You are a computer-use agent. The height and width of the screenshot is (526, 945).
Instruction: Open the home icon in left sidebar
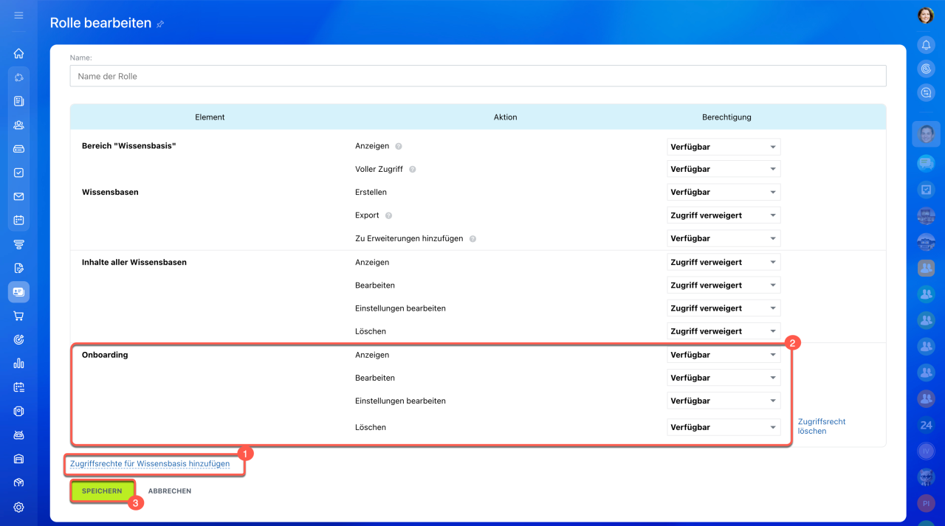18,53
